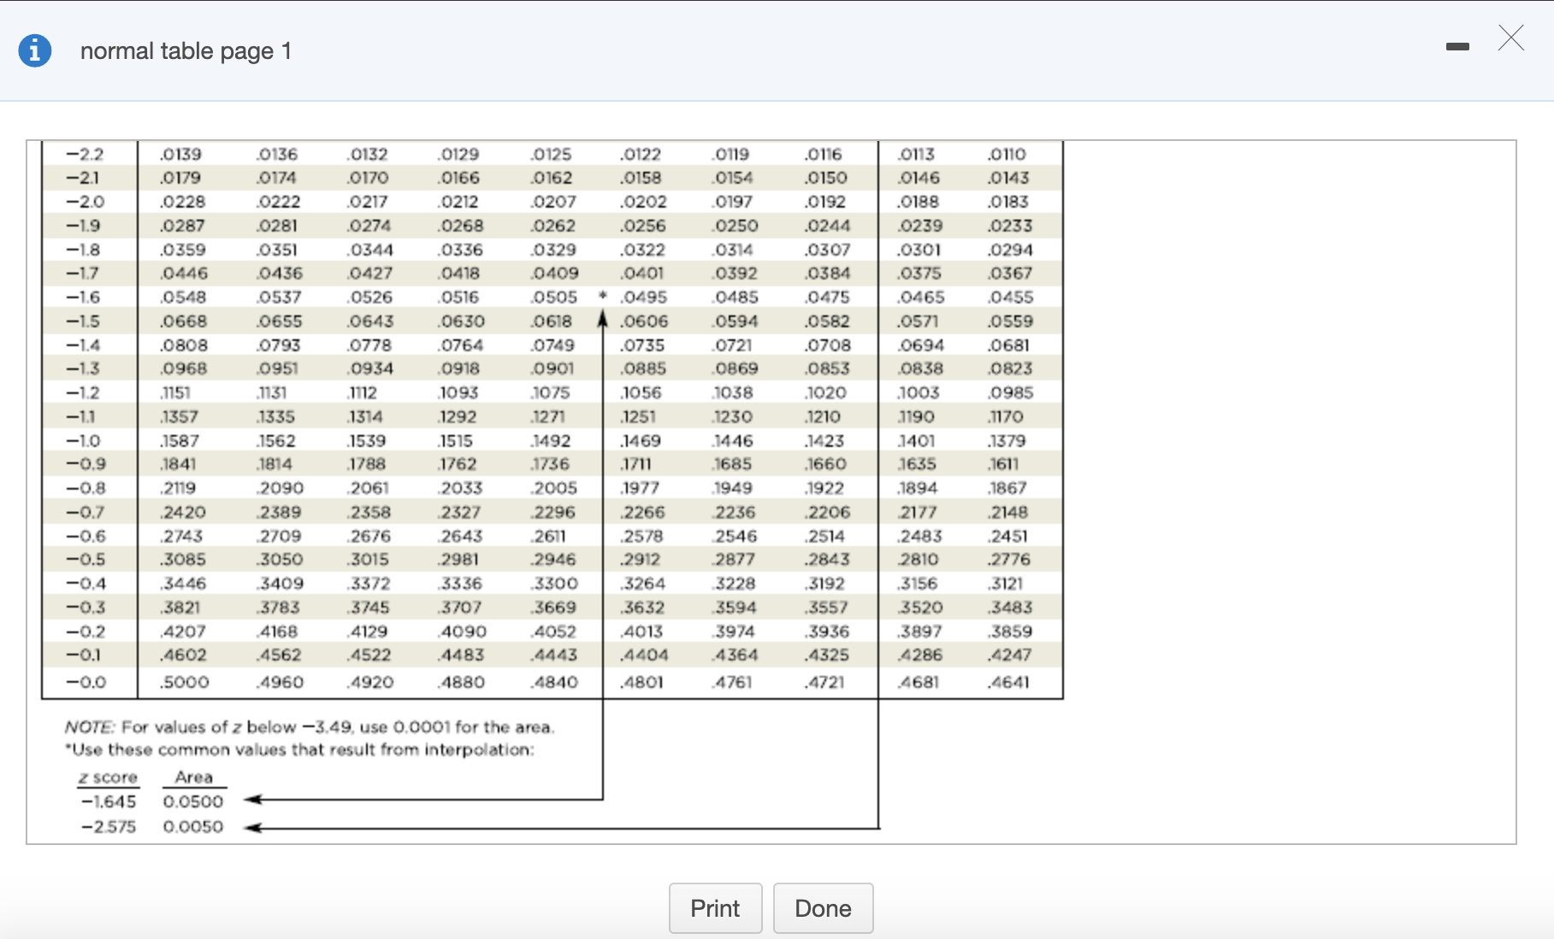Click the value .2119 in row −0.8
This screenshot has height=939, width=1554.
(178, 489)
